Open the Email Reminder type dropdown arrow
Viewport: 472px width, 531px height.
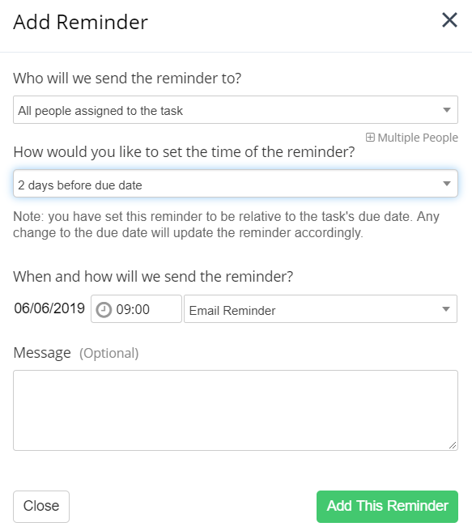(x=446, y=309)
